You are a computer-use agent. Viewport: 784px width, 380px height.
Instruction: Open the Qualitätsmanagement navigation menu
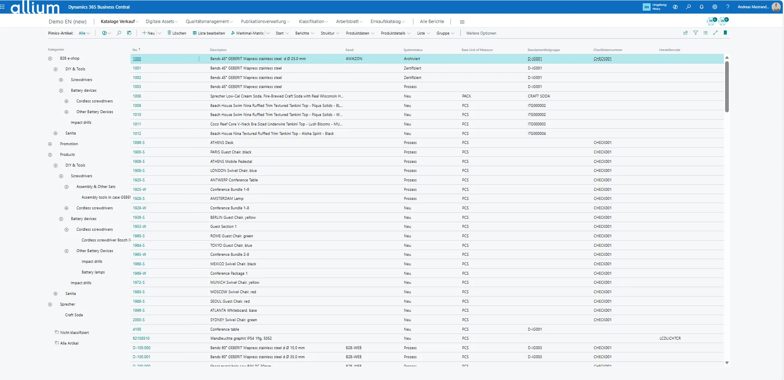tap(209, 22)
